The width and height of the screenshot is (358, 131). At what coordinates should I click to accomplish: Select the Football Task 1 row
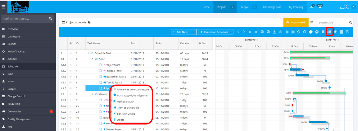[x=136, y=71]
